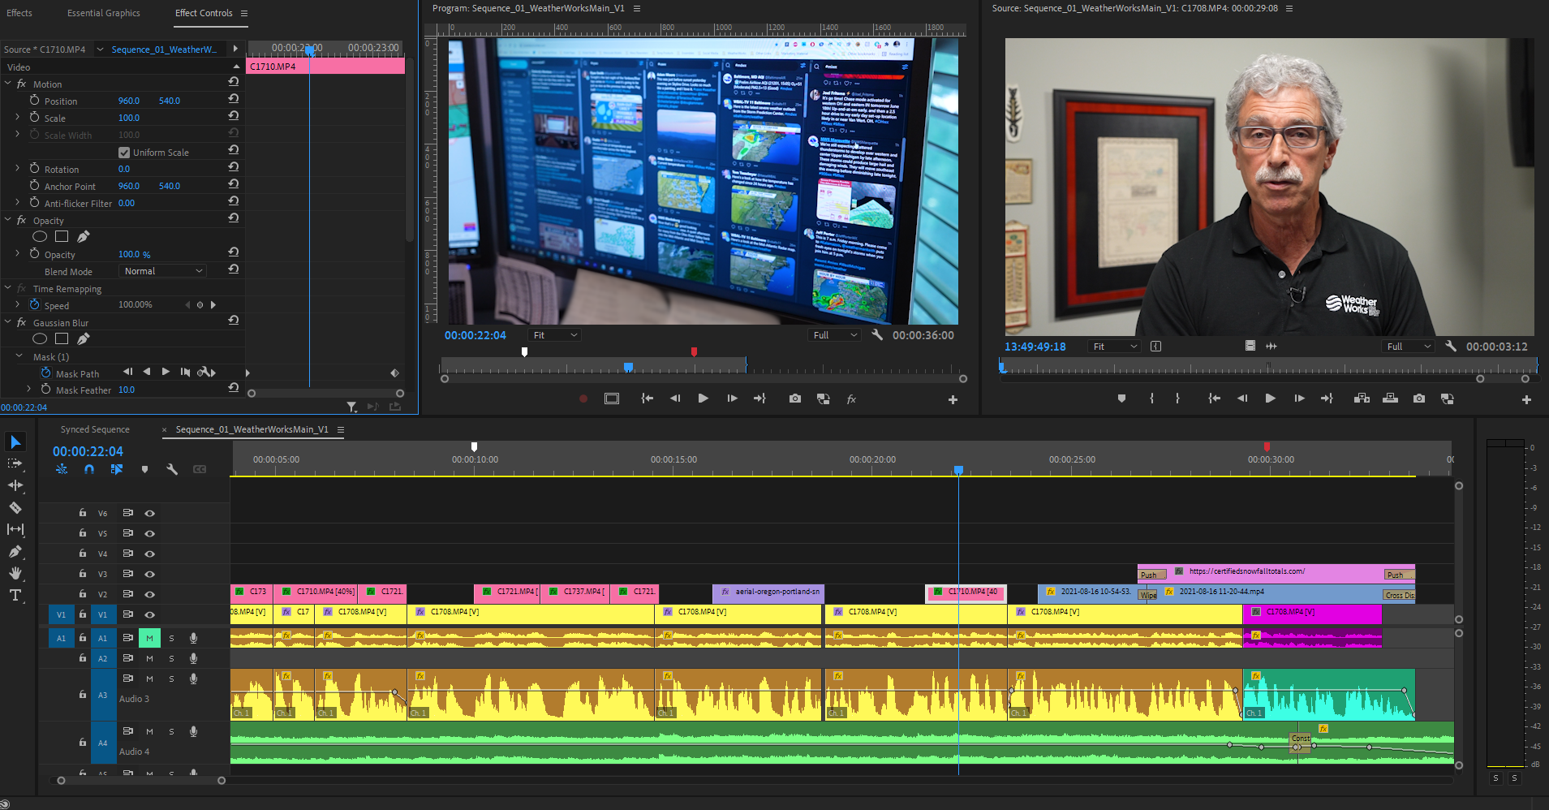Toggle Uniform Scale checkbox
This screenshot has width=1549, height=810.
124,153
